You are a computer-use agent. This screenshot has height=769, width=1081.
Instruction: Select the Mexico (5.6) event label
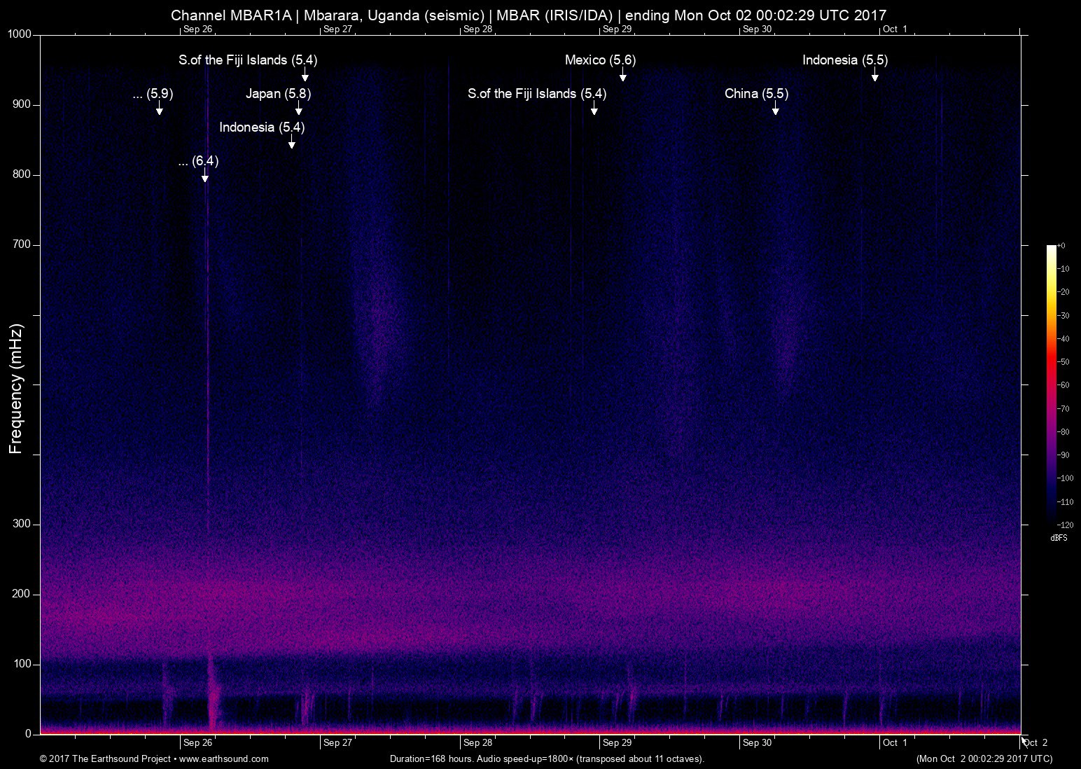coord(600,60)
